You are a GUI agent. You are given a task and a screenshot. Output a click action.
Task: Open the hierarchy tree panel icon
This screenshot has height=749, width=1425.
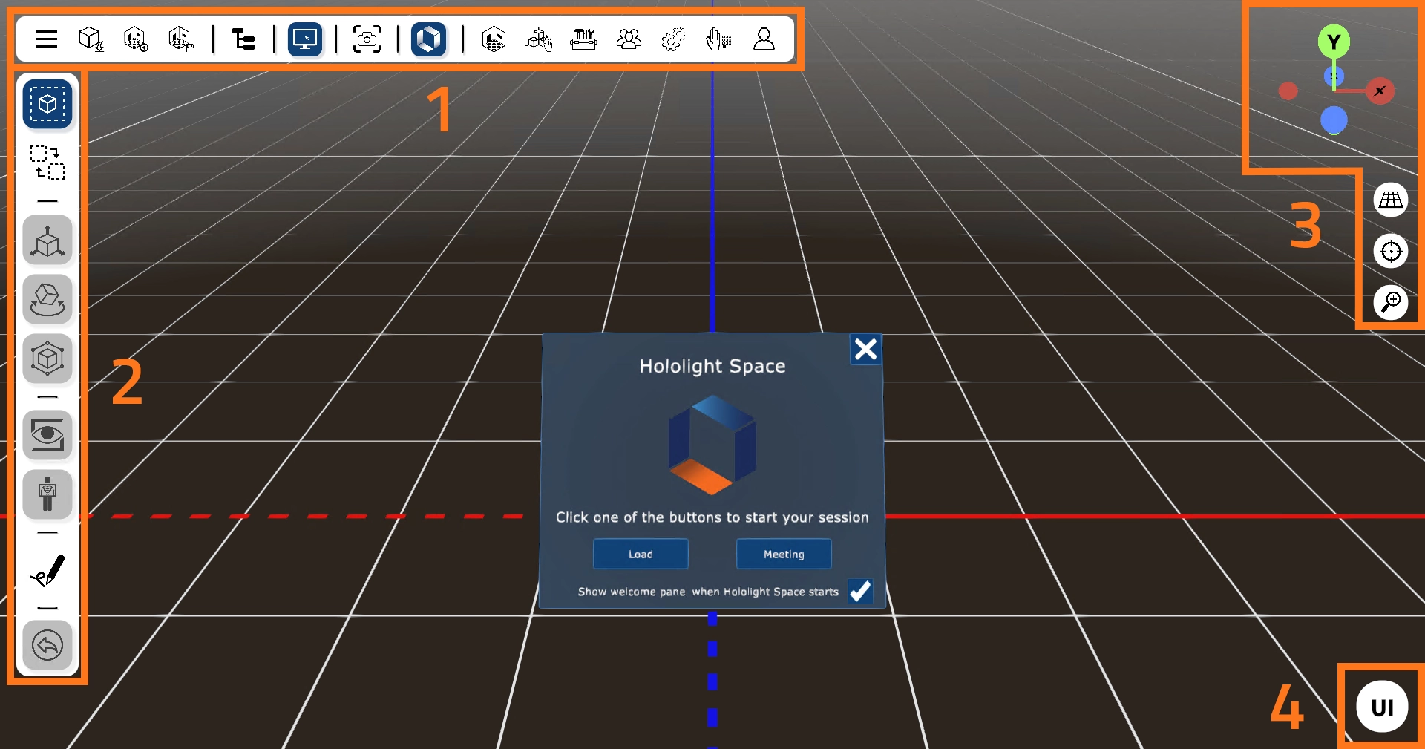243,39
